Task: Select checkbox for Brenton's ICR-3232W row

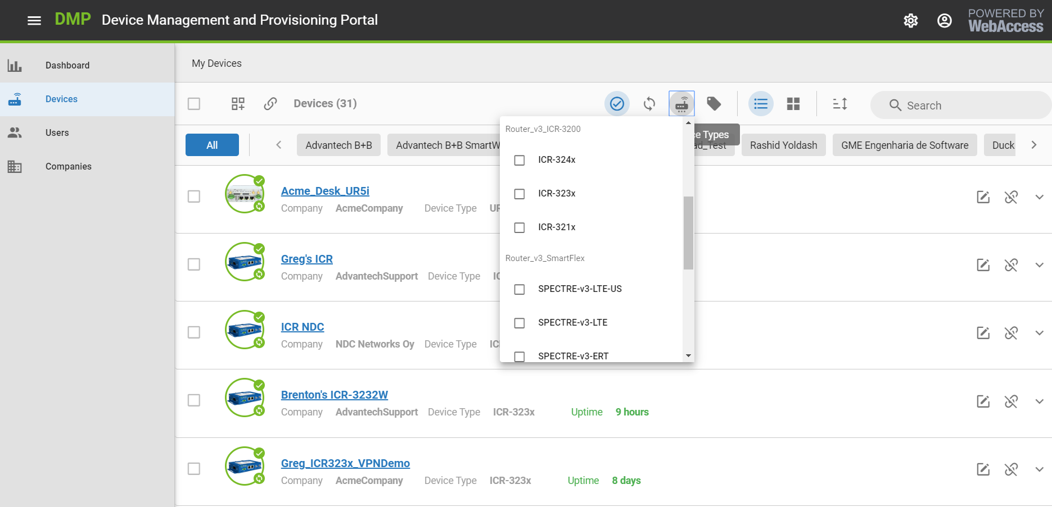Action: tap(194, 400)
